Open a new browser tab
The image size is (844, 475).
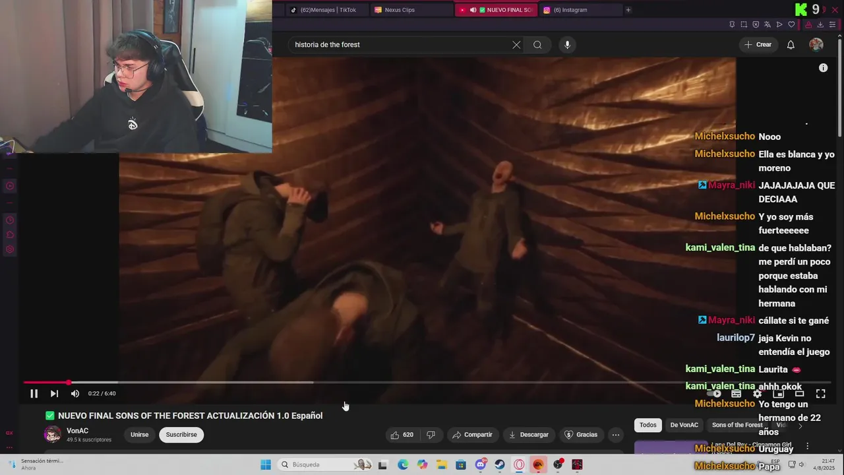click(x=628, y=10)
